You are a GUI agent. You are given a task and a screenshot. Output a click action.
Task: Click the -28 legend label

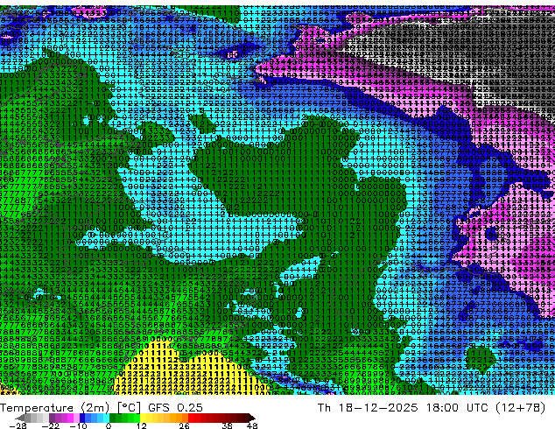18,425
